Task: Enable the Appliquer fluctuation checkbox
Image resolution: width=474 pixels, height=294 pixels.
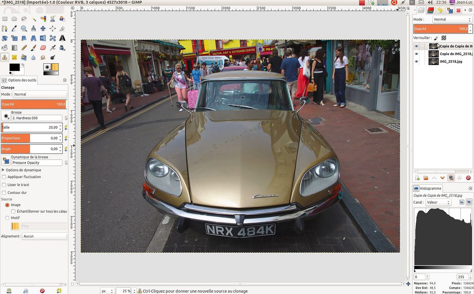Action: pos(4,177)
